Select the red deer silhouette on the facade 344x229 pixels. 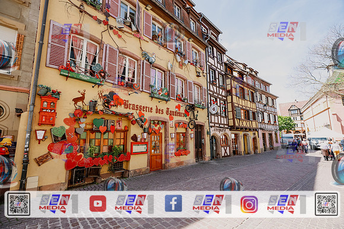[79, 98]
